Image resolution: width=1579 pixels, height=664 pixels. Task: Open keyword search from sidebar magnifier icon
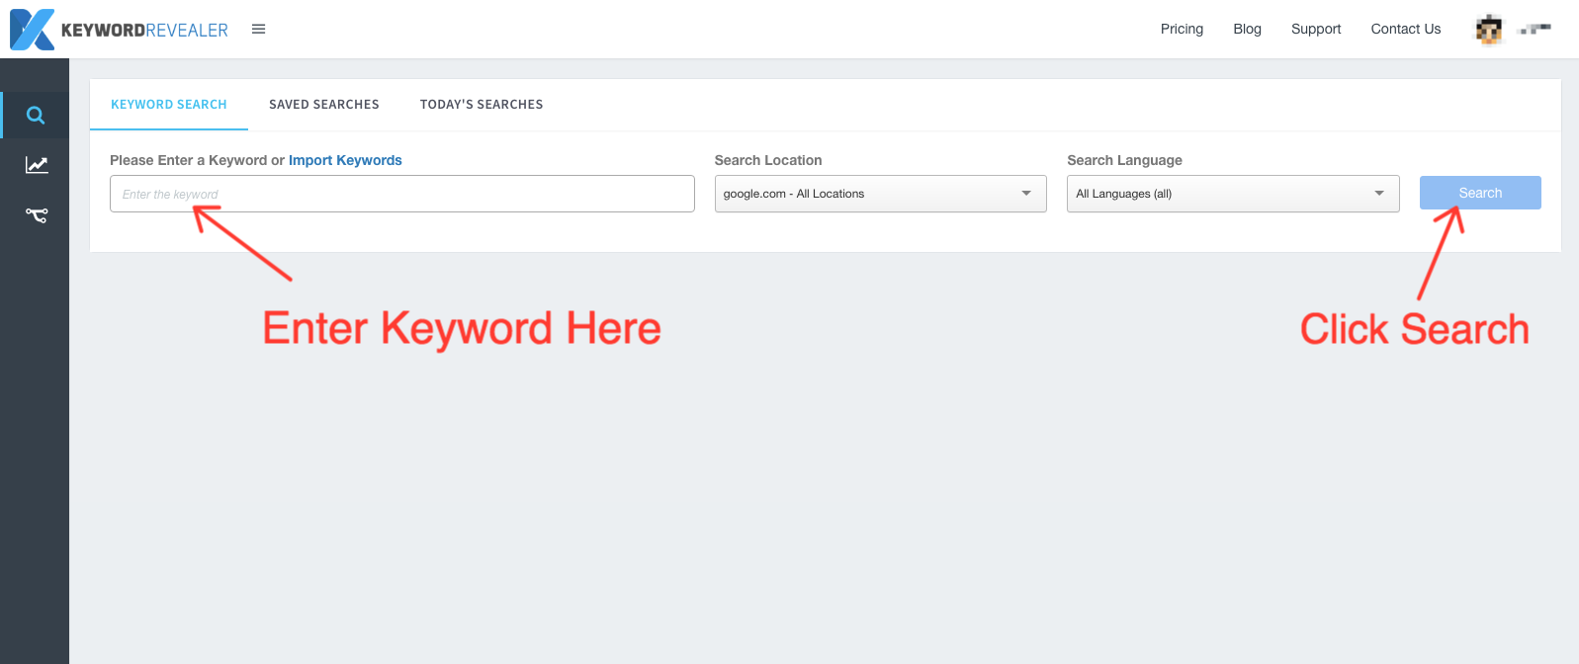[36, 115]
